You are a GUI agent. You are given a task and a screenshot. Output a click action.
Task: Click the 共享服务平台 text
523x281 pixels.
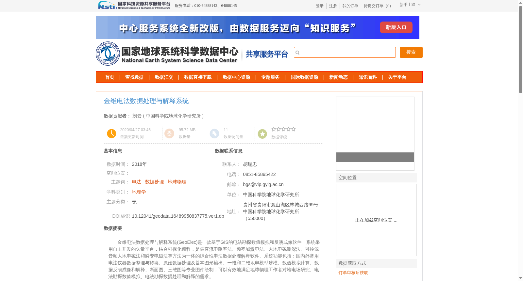[x=267, y=54]
